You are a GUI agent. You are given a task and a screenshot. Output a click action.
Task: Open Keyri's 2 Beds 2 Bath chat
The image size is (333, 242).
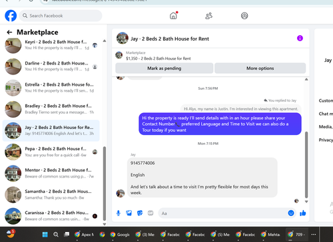tap(51, 45)
